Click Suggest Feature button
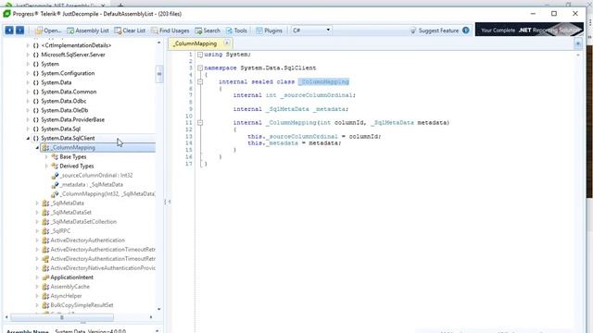Image resolution: width=593 pixels, height=333 pixels. coord(435,31)
